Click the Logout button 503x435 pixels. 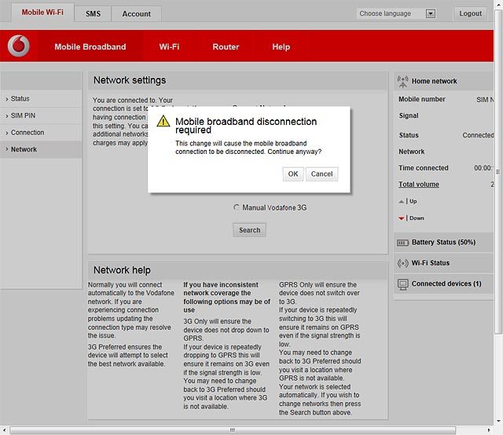[470, 13]
